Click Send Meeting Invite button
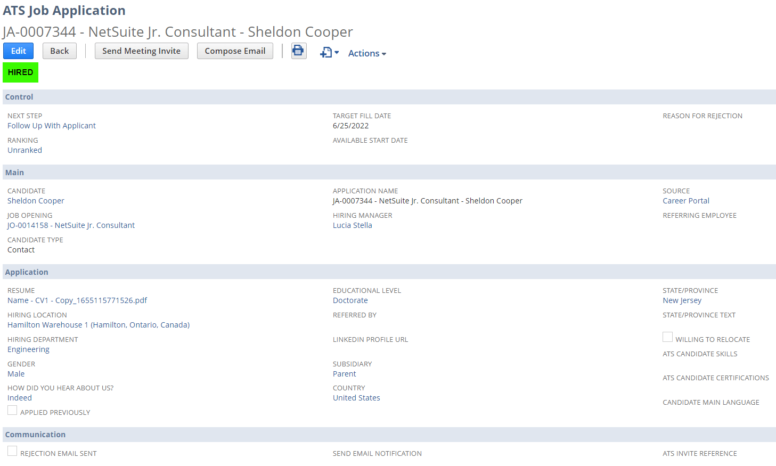 pos(142,51)
